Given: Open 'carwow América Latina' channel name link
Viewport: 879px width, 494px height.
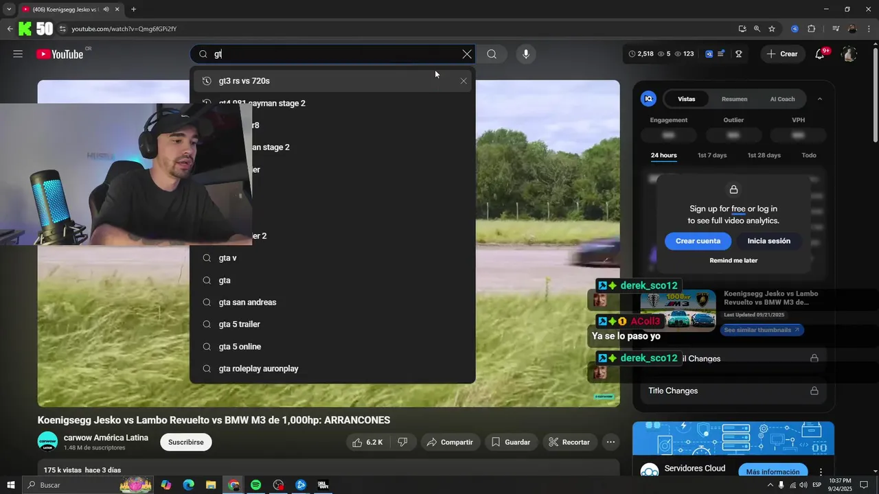Looking at the screenshot, I should pyautogui.click(x=106, y=438).
